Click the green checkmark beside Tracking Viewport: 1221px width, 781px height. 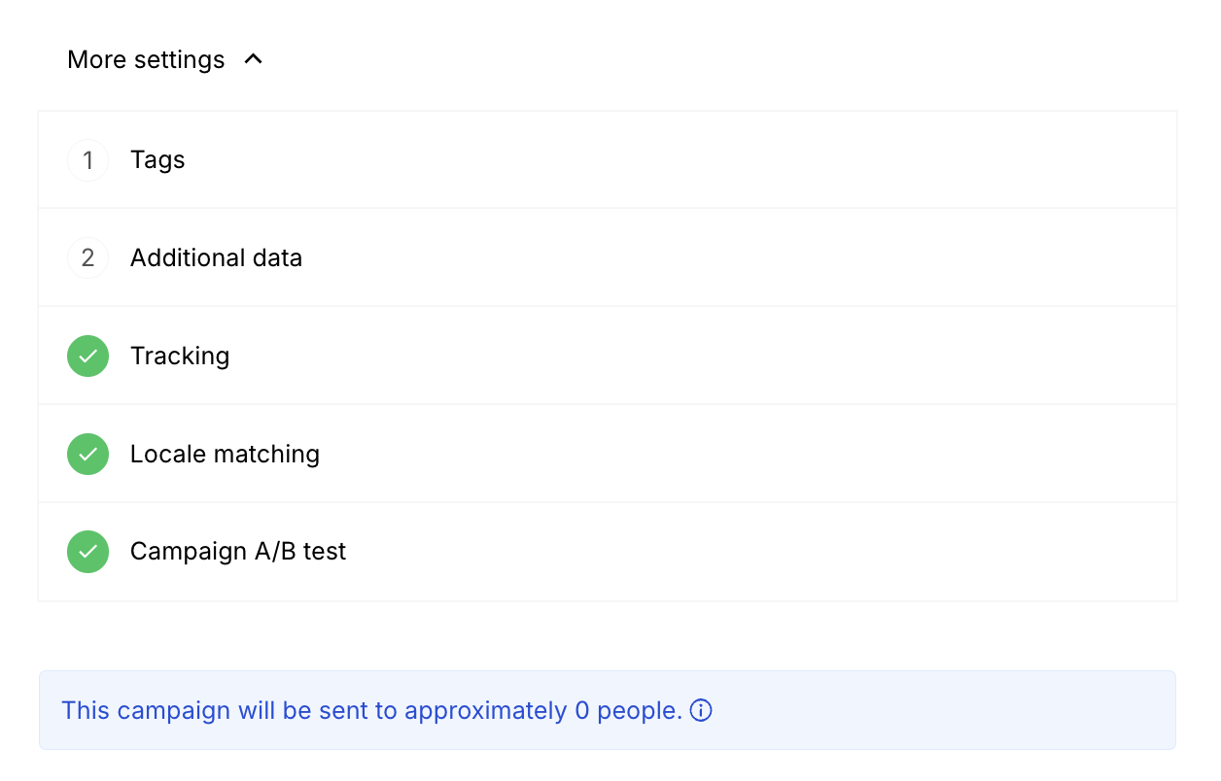87,357
